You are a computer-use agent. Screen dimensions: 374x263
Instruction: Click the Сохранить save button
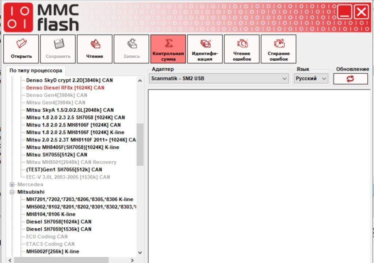(58, 49)
